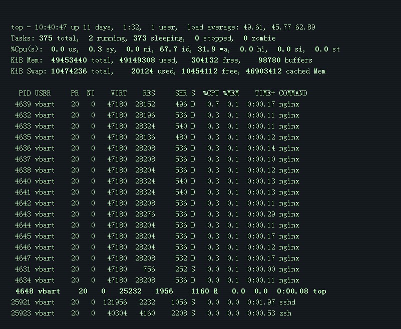The width and height of the screenshot is (401, 329).
Task: Click the %CPU column header
Action: point(211,93)
